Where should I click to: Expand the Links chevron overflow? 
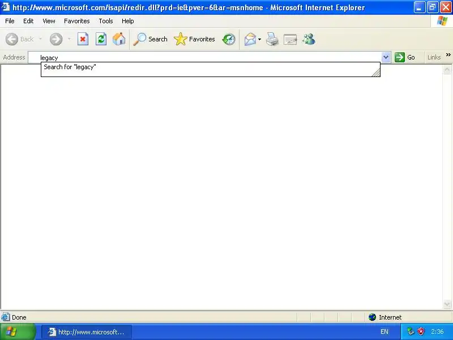[x=448, y=54]
